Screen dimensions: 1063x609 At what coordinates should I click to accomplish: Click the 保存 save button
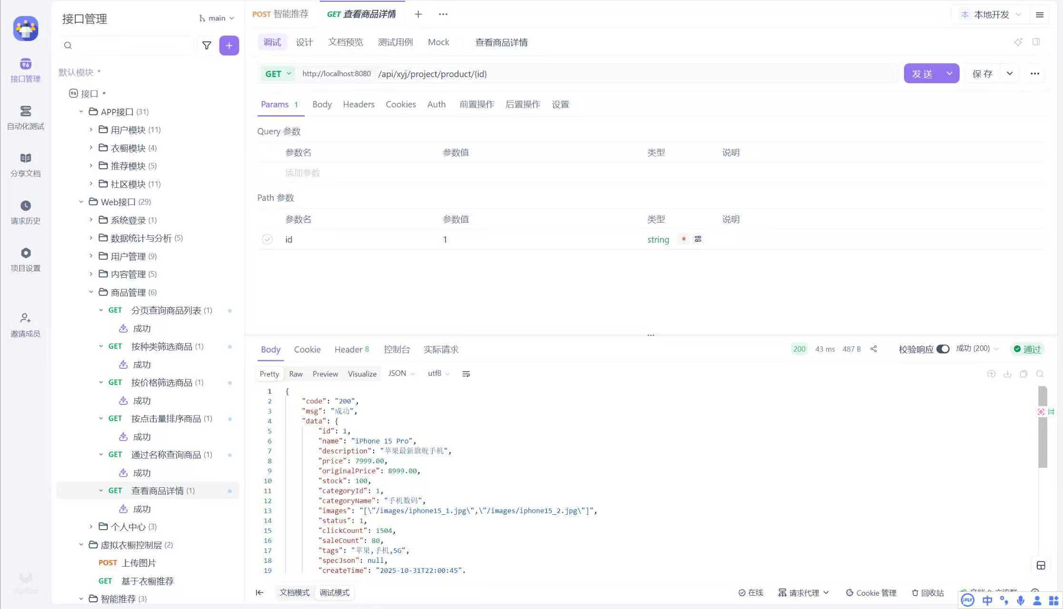[x=982, y=74]
